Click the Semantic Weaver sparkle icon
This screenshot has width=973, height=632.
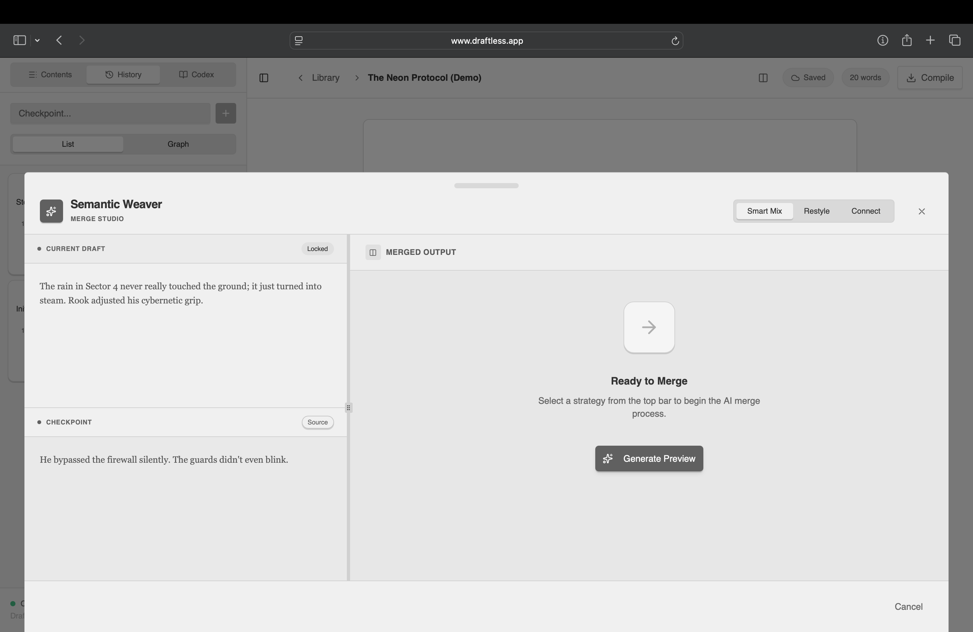[x=51, y=211]
